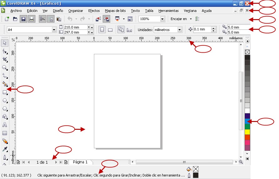Go to the next page
279x179 pixels.
56,162
